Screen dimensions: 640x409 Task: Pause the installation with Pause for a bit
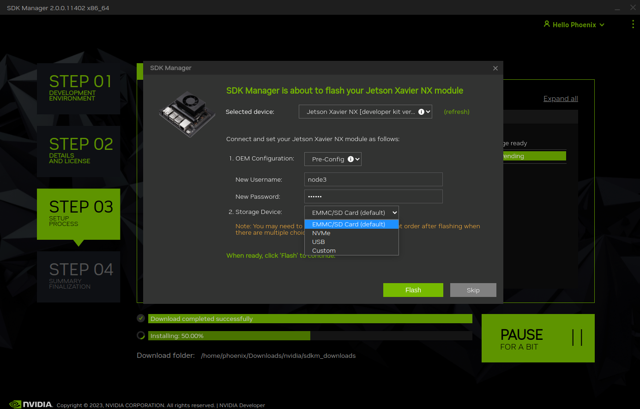[538, 338]
